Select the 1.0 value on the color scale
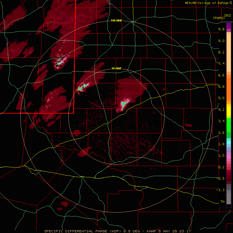This screenshot has height=233, width=233. [221, 155]
